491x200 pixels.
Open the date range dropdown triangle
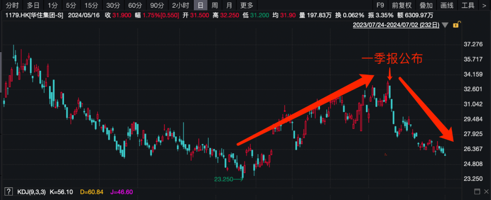coord(445,25)
